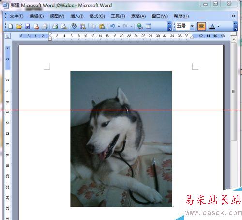
Task: Expand standard toolbar options chevron
Action: click(169, 26)
